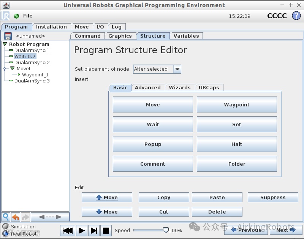Step forward one program node
This screenshot has width=304, height=239.
tap(94, 231)
